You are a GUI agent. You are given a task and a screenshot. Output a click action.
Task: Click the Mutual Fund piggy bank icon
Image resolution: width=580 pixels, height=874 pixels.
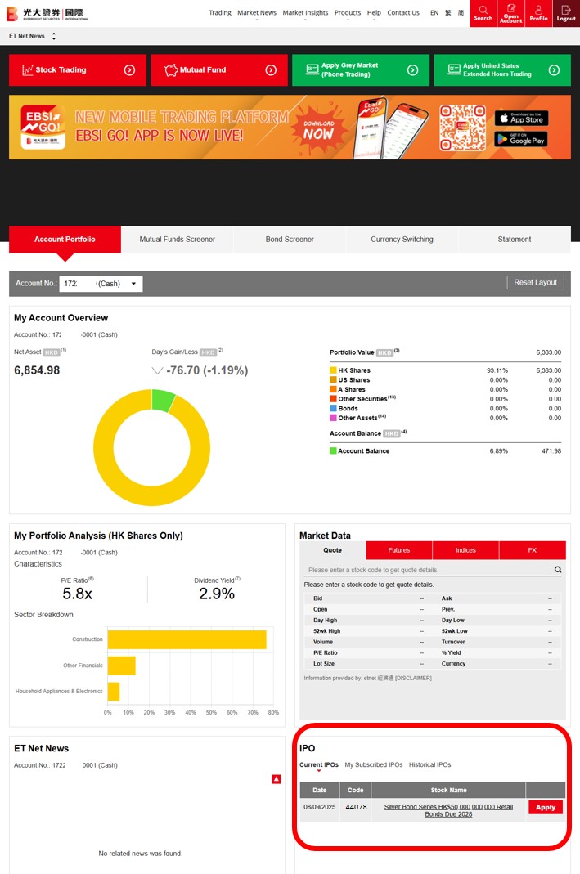(171, 70)
